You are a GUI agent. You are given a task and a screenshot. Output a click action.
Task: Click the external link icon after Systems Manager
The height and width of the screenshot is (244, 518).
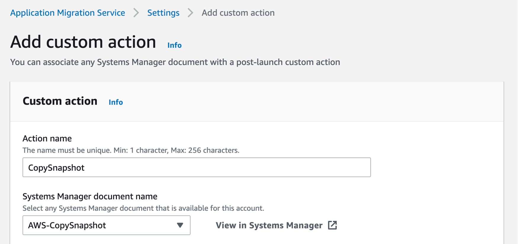tap(332, 225)
